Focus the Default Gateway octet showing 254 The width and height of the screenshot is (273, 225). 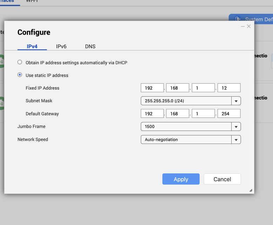pyautogui.click(x=229, y=114)
